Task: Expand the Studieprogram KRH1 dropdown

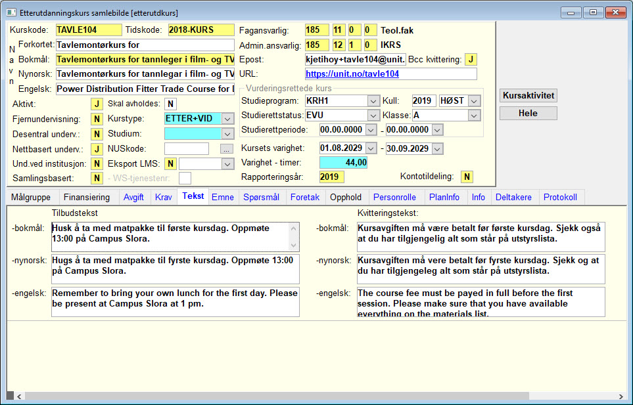Action: point(373,100)
